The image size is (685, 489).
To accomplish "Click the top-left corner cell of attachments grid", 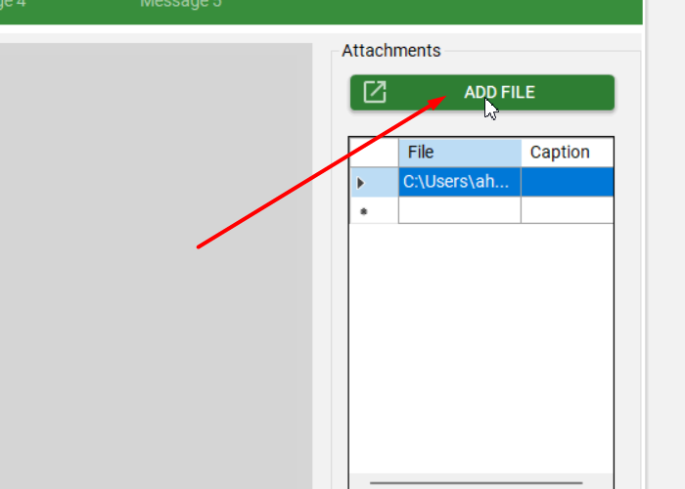I will coord(374,153).
